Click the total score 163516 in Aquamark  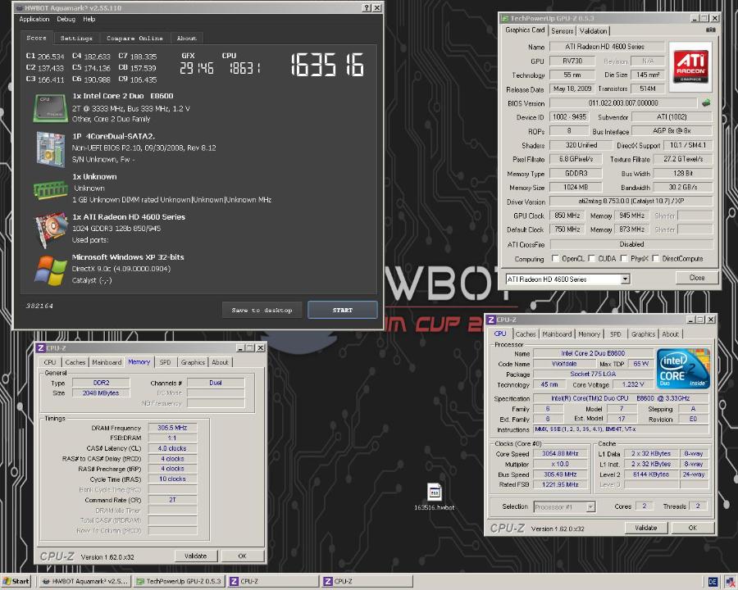coord(327,65)
